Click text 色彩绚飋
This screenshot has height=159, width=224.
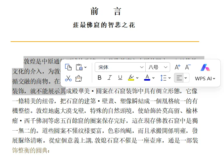tap(120, 131)
